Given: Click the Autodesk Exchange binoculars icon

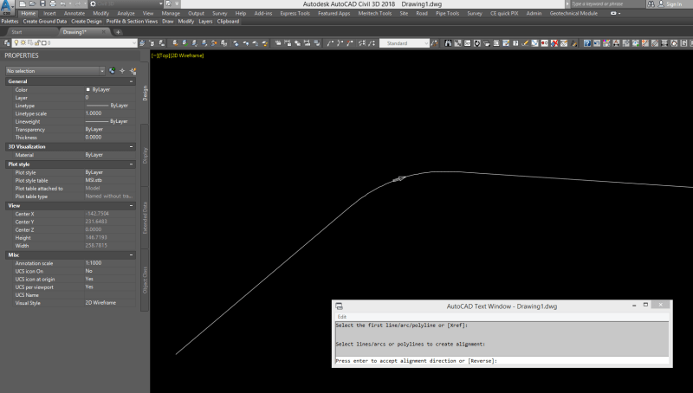Looking at the screenshot, I should [x=651, y=4].
